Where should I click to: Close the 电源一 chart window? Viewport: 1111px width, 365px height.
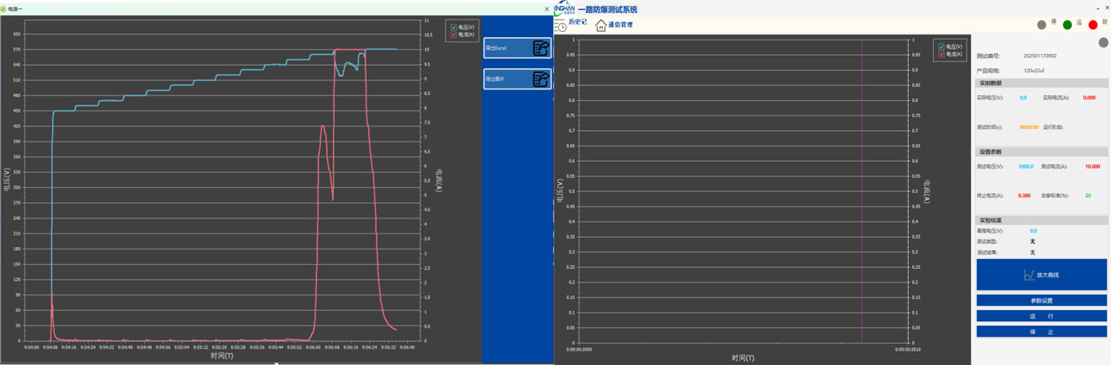click(546, 9)
